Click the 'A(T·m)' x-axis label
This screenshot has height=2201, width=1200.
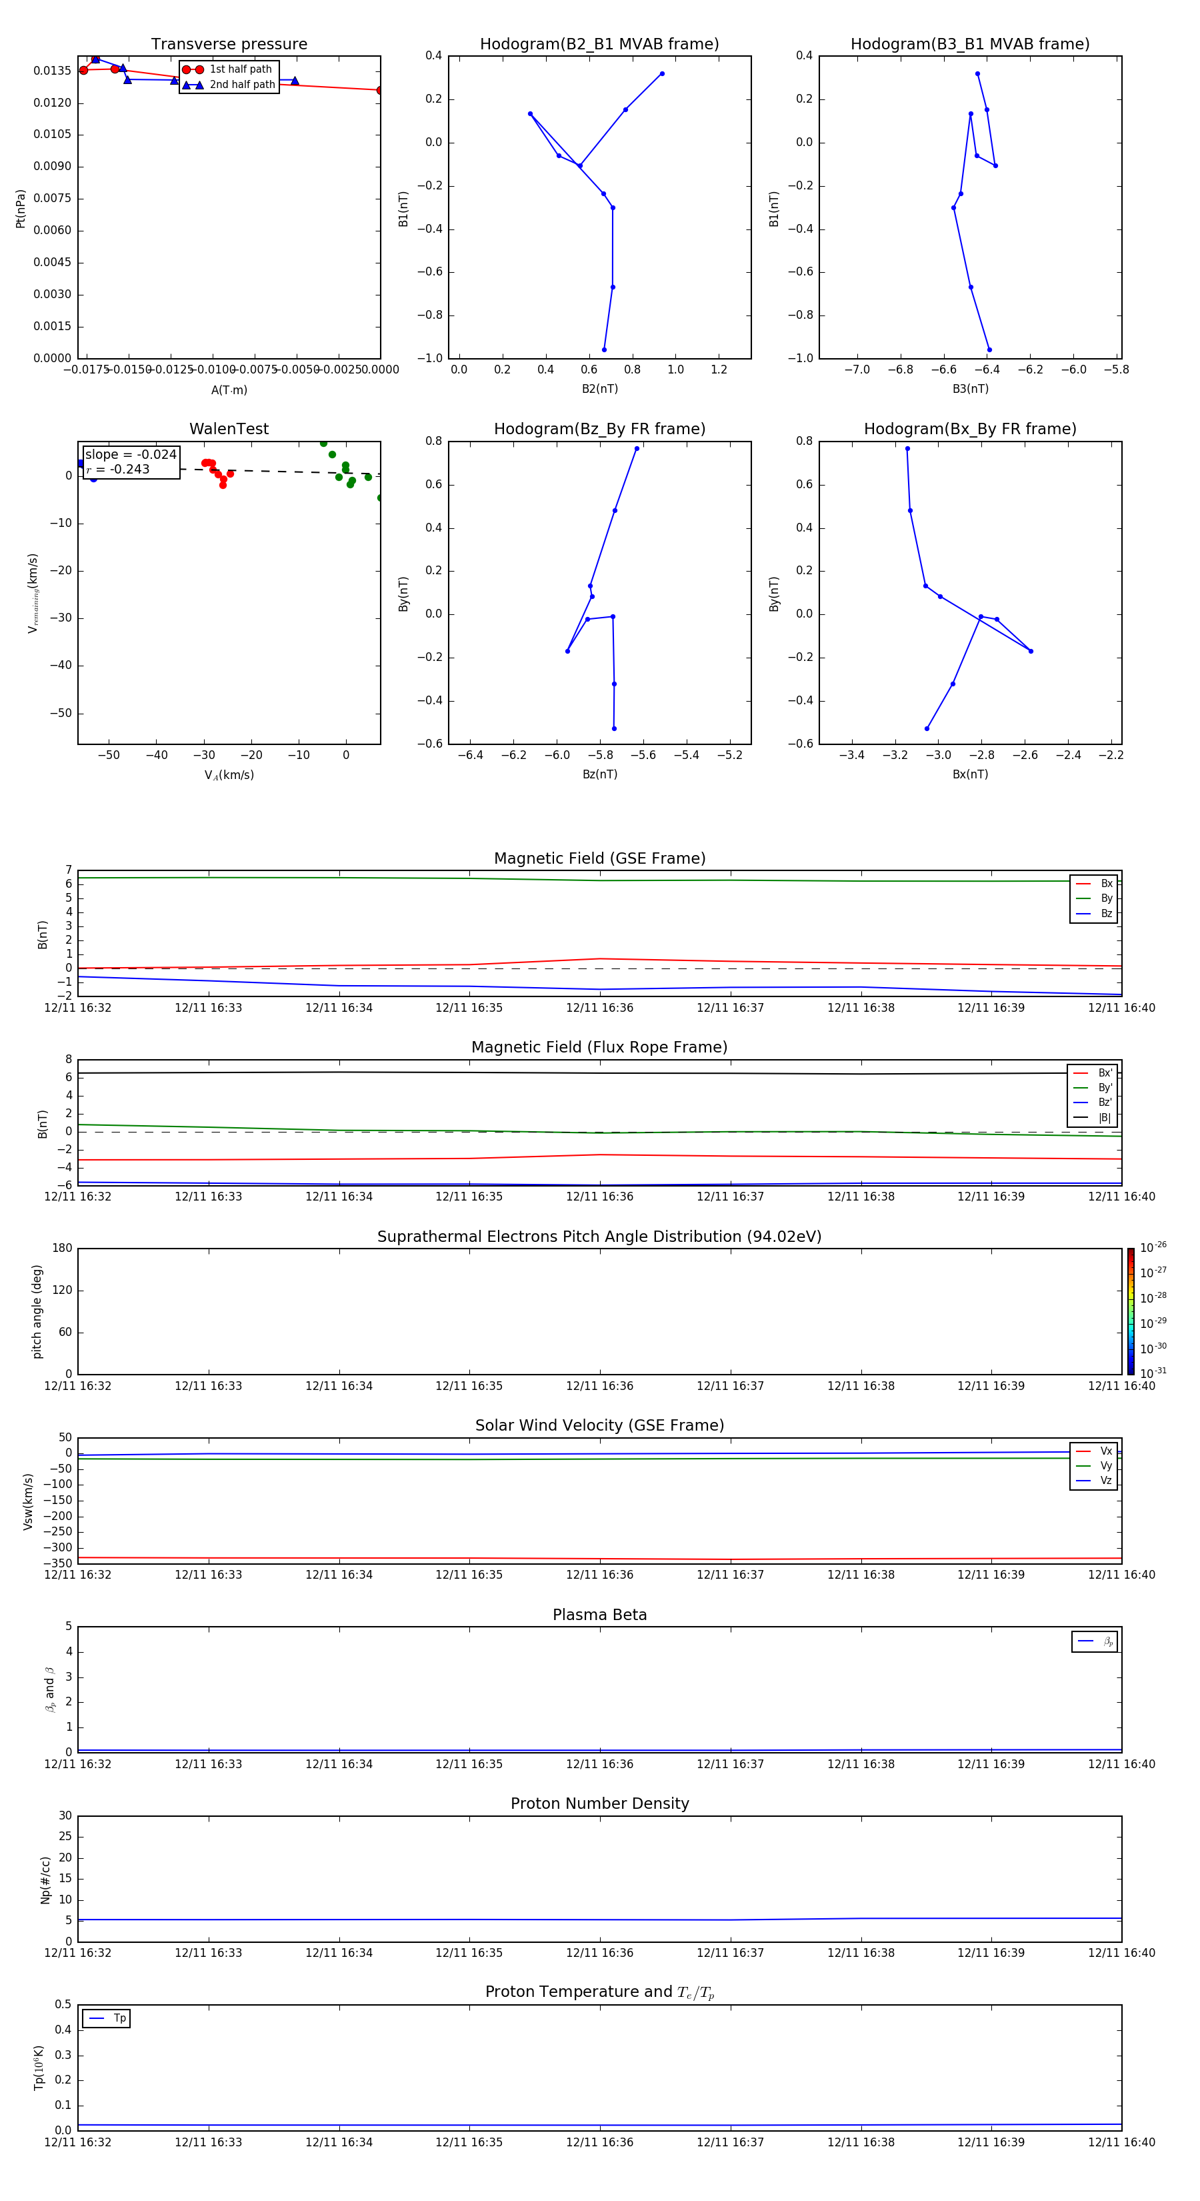[229, 390]
